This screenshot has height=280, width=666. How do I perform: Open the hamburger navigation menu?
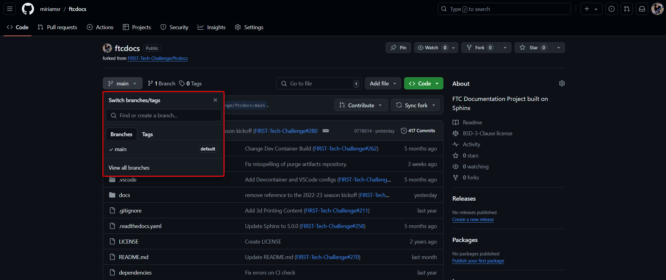click(10, 9)
